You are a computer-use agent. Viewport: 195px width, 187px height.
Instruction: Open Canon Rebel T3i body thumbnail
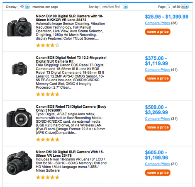(19, 118)
